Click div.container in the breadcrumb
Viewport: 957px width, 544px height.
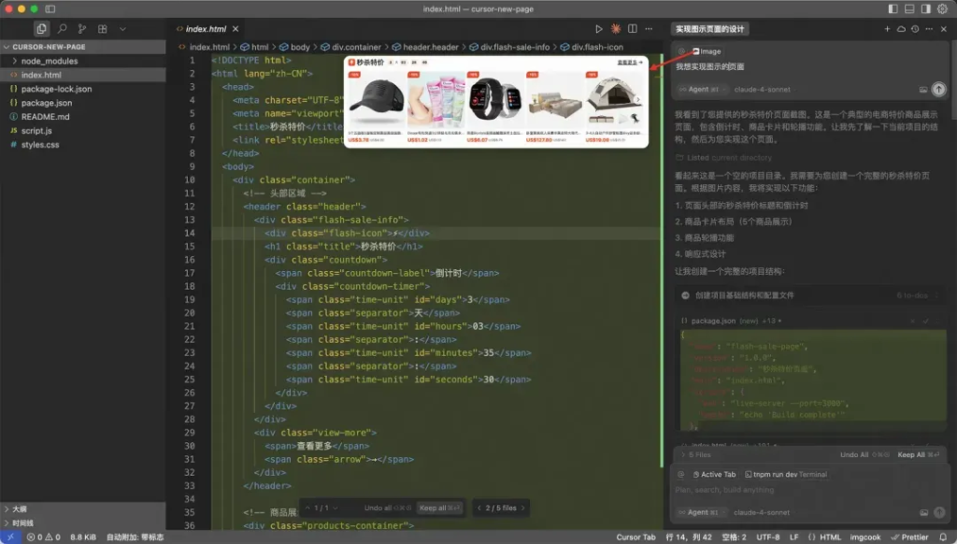(355, 46)
